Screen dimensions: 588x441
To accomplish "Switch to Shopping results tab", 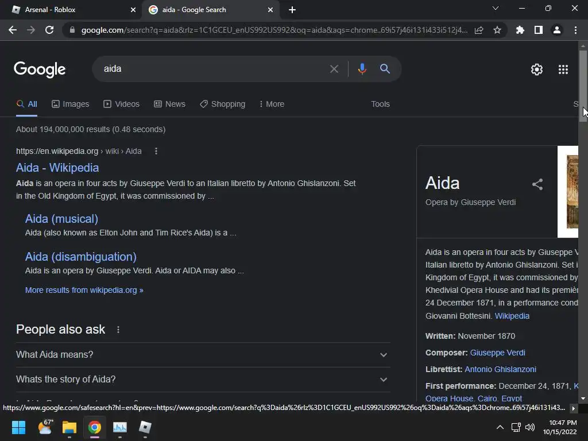I will 222,105.
